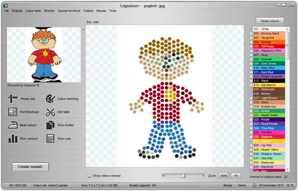Open the Show cost calculator icon
The image size is (298, 191).
[50, 138]
